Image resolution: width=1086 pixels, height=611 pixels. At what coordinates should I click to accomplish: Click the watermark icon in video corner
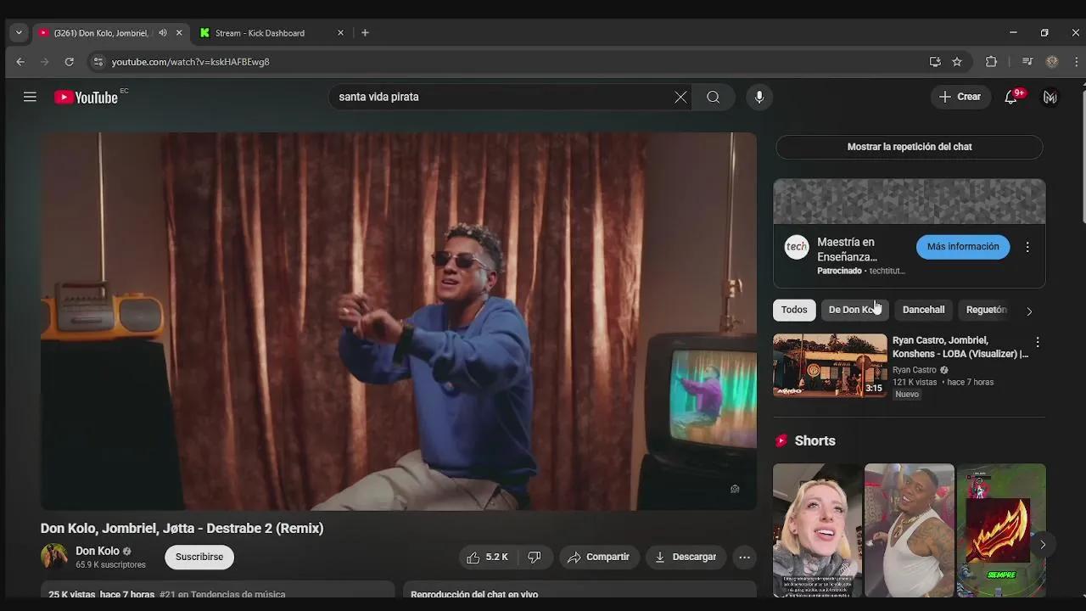(735, 489)
